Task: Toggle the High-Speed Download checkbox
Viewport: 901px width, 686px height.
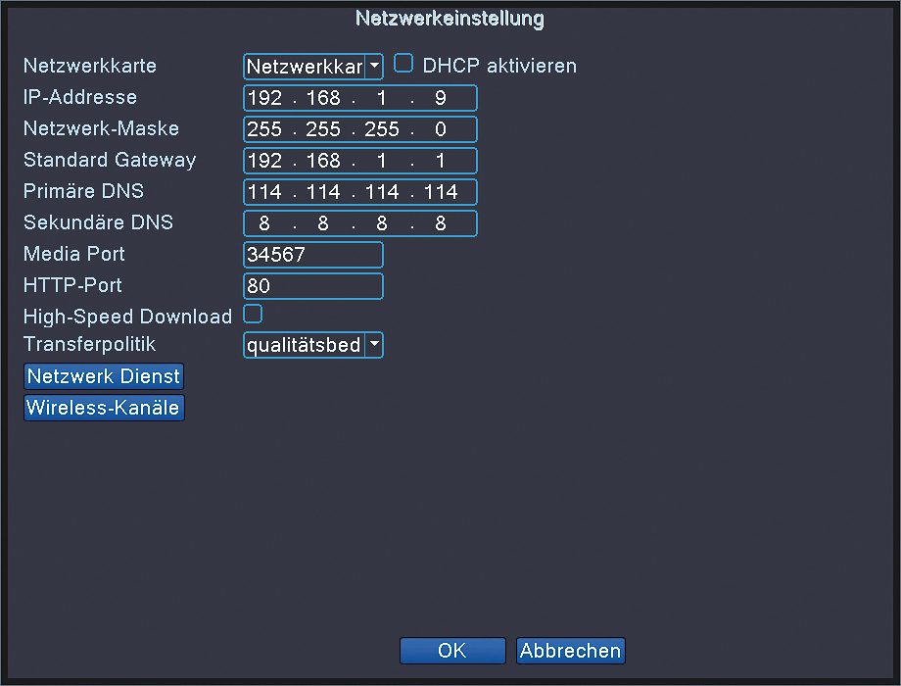Action: [253, 315]
